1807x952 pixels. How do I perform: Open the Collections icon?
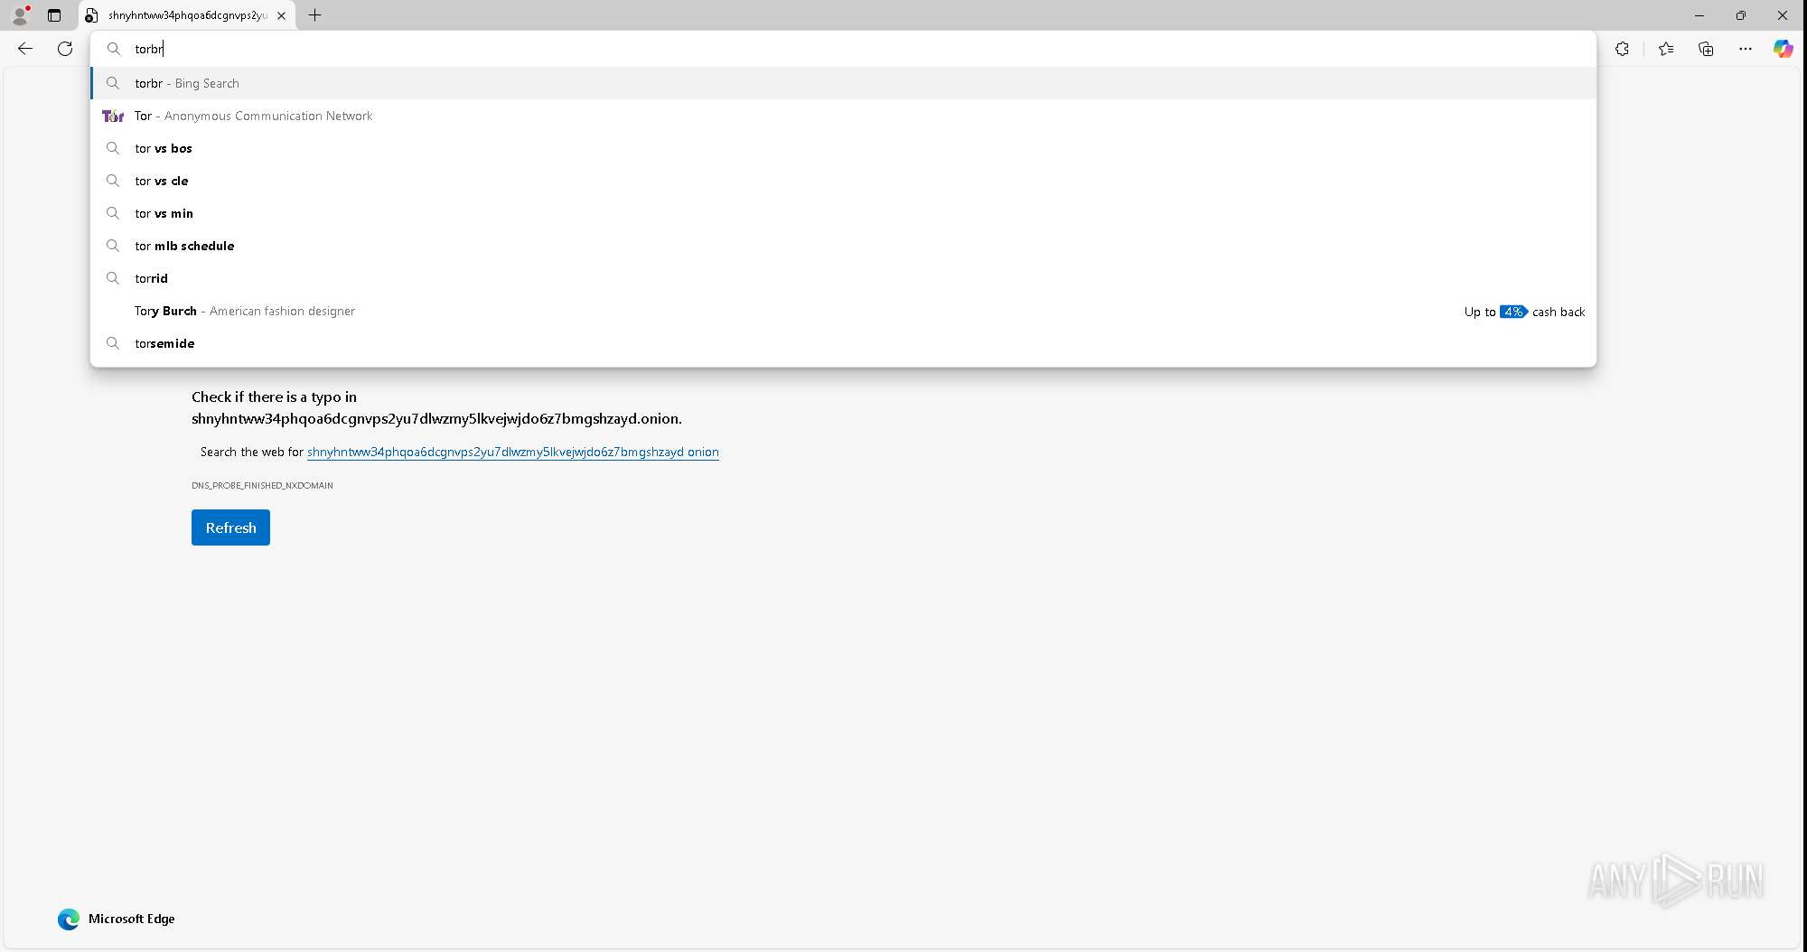[x=1706, y=49]
